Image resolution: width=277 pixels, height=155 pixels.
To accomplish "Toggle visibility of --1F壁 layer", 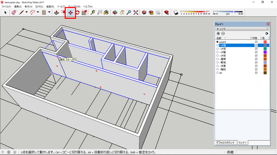I will pos(256,45).
